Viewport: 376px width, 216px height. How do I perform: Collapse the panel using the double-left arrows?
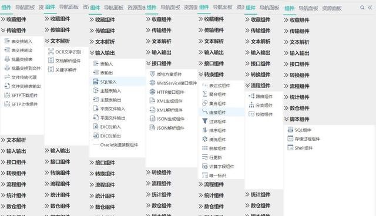tap(370, 8)
